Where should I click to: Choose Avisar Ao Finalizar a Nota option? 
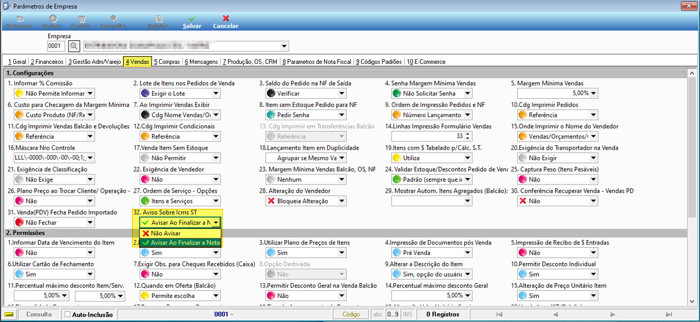tap(180, 242)
